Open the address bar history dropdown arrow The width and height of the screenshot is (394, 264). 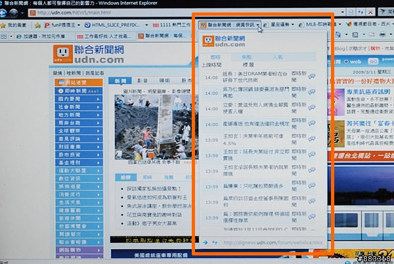[343, 12]
